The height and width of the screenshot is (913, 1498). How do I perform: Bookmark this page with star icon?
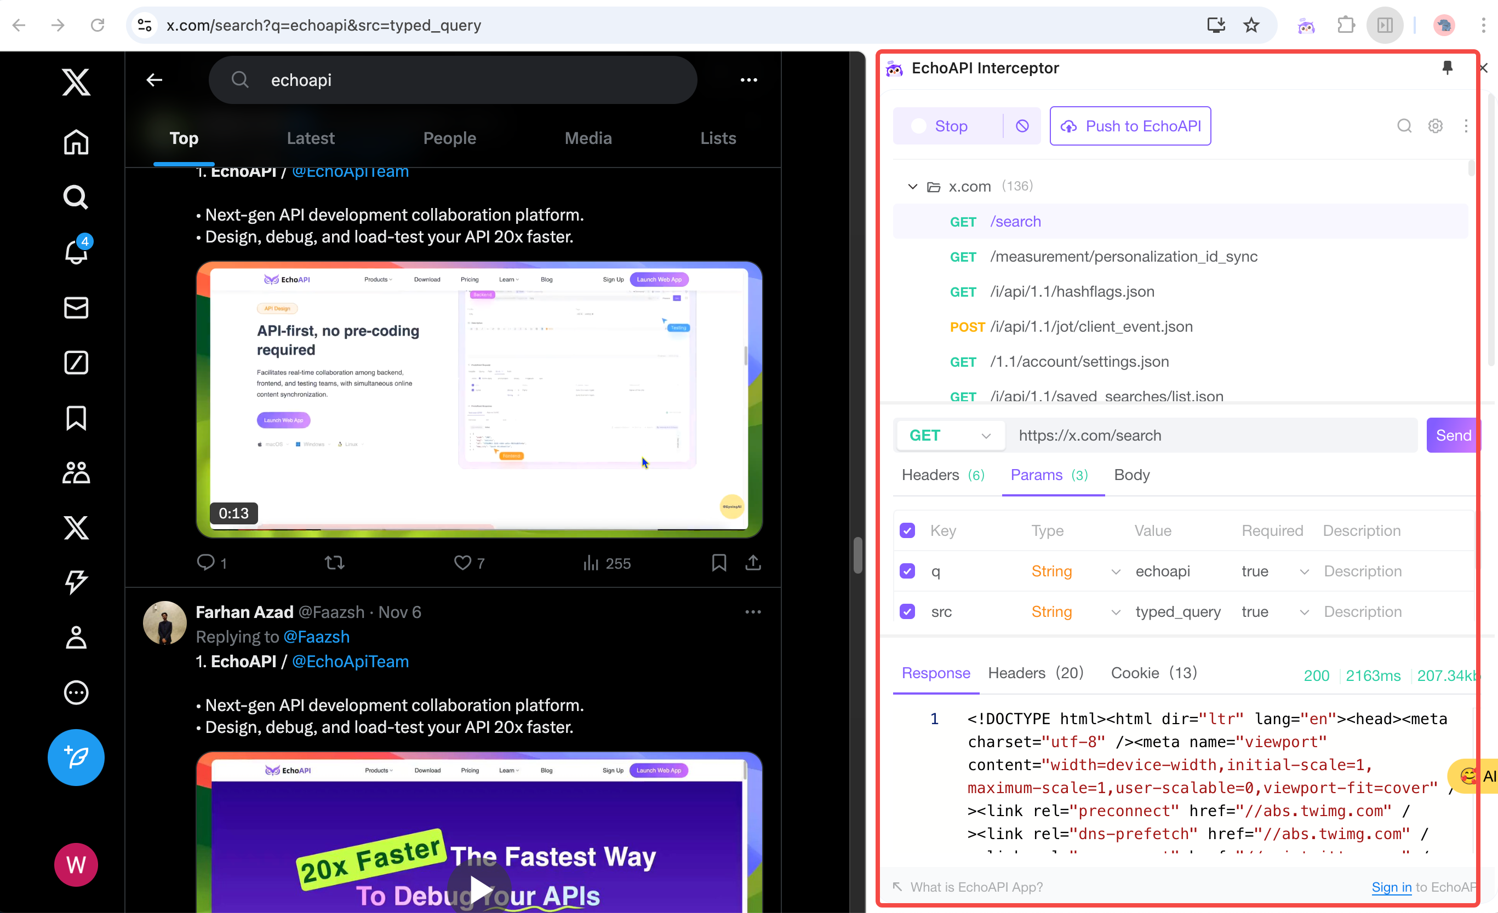tap(1251, 25)
